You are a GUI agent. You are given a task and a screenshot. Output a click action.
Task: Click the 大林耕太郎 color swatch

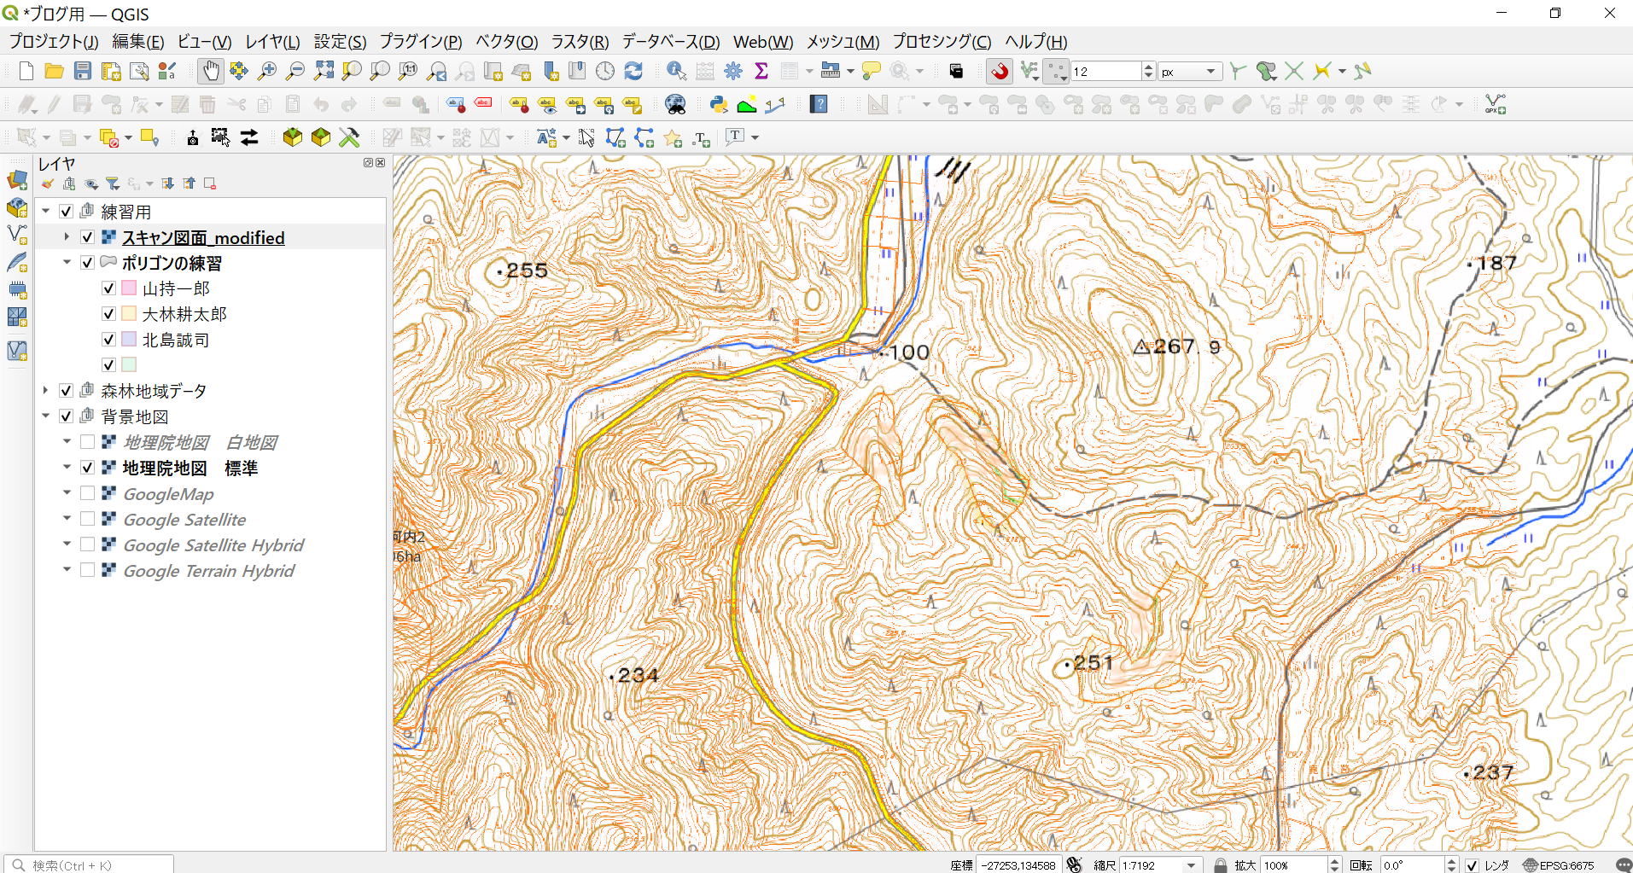point(129,314)
